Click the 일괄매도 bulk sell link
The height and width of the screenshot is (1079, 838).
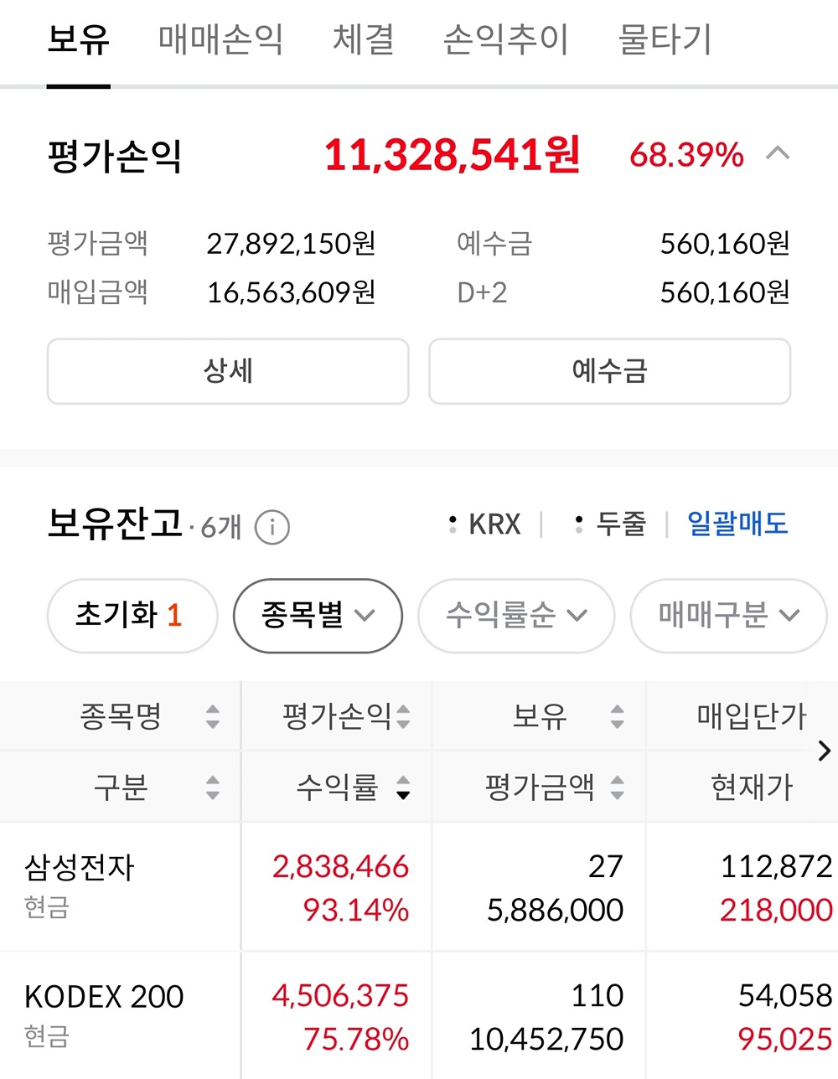click(x=737, y=524)
